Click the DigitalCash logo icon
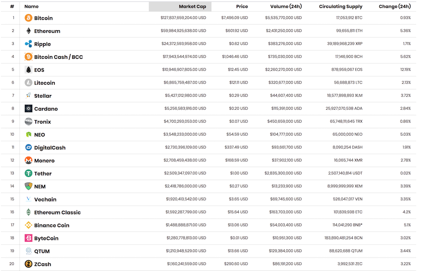This screenshot has width=421, height=271. click(x=29, y=147)
